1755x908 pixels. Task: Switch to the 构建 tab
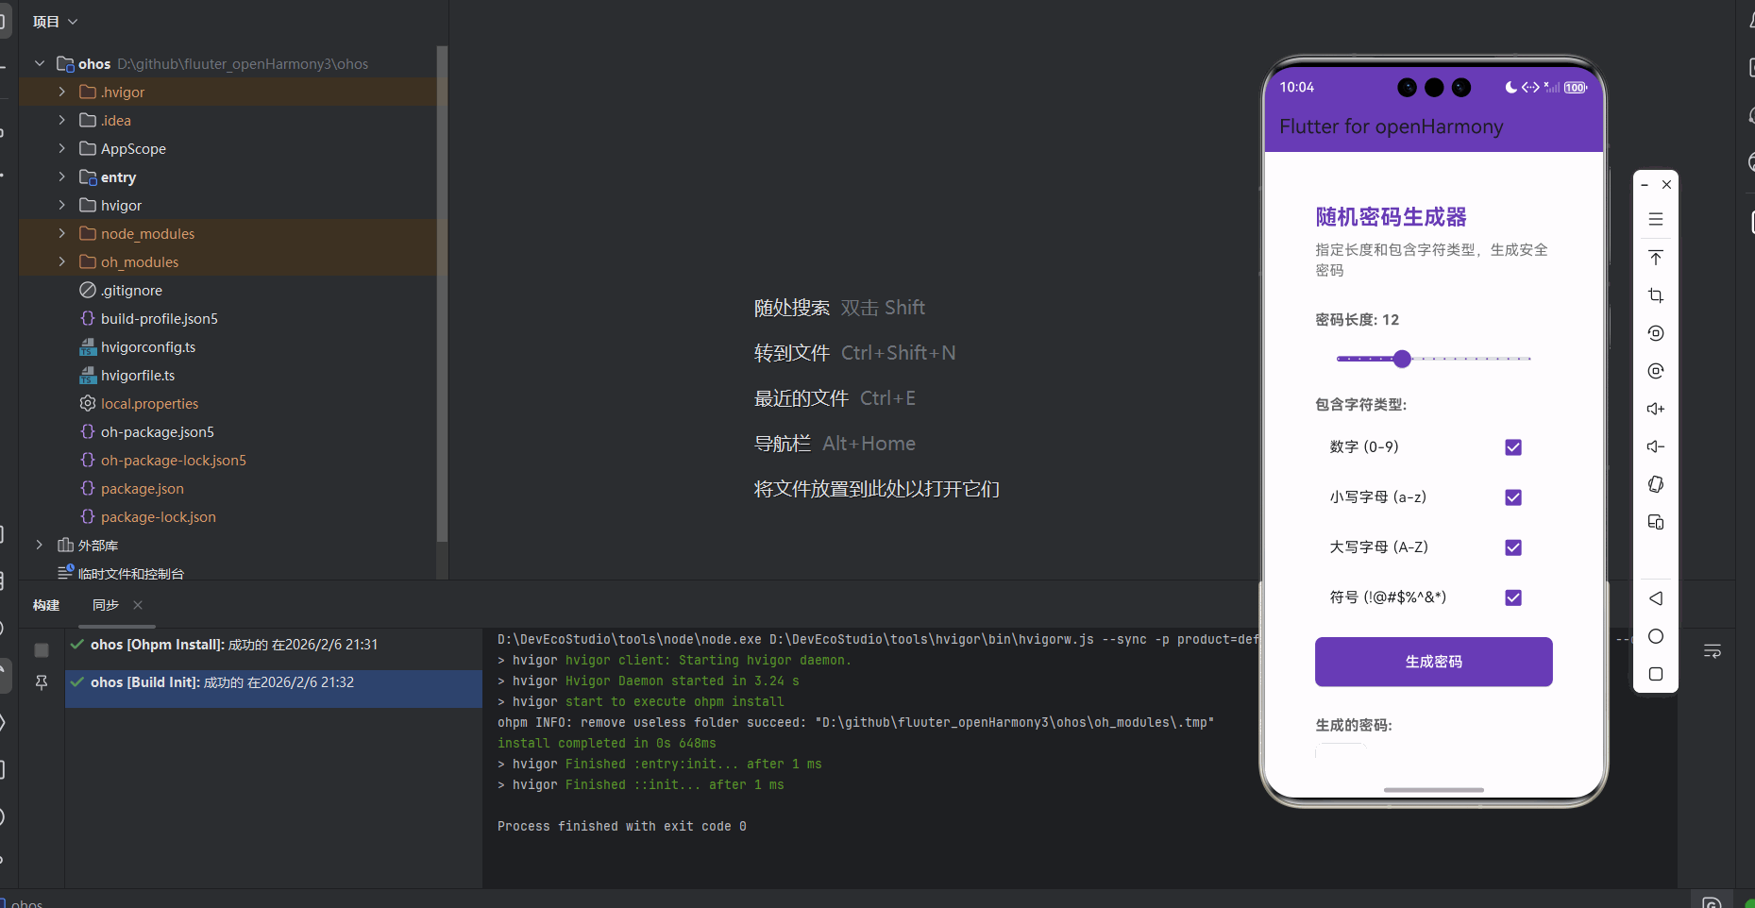point(46,605)
